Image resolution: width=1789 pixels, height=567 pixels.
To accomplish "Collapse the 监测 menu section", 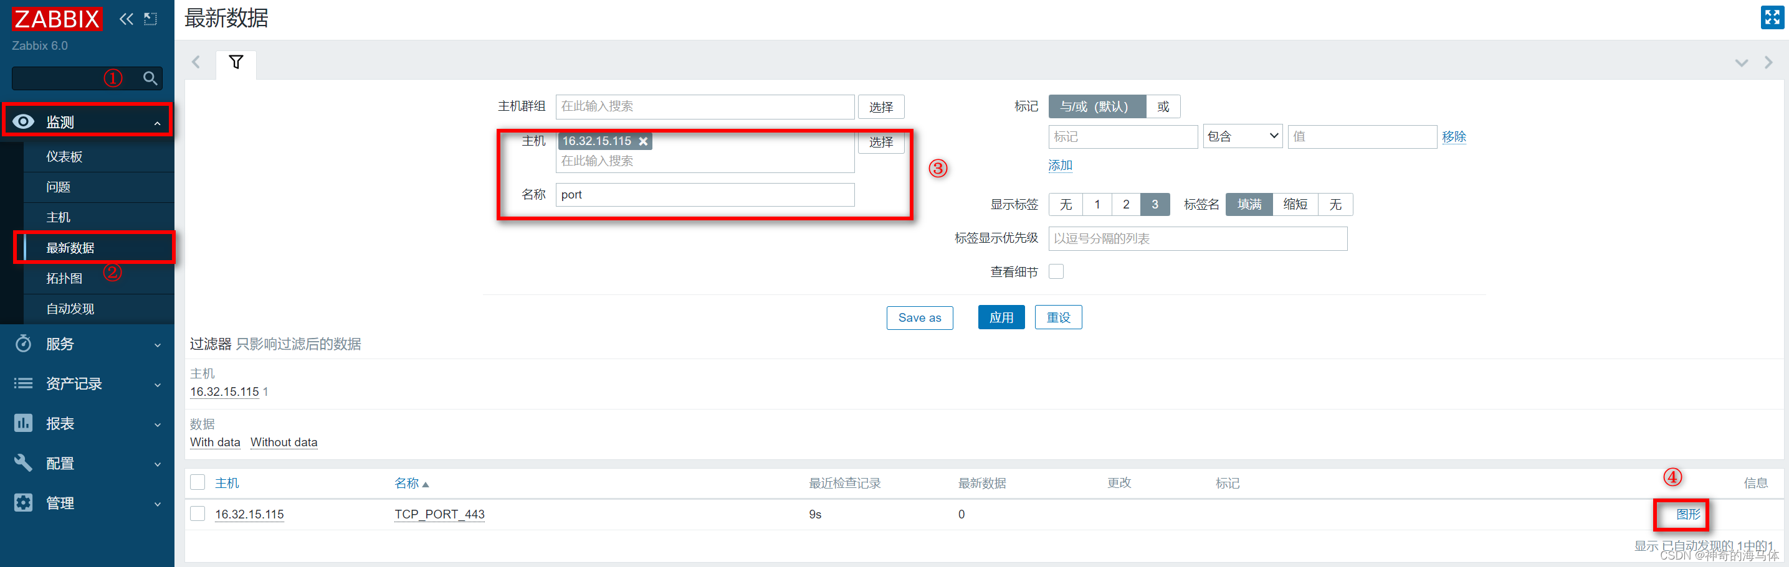I will click(158, 123).
